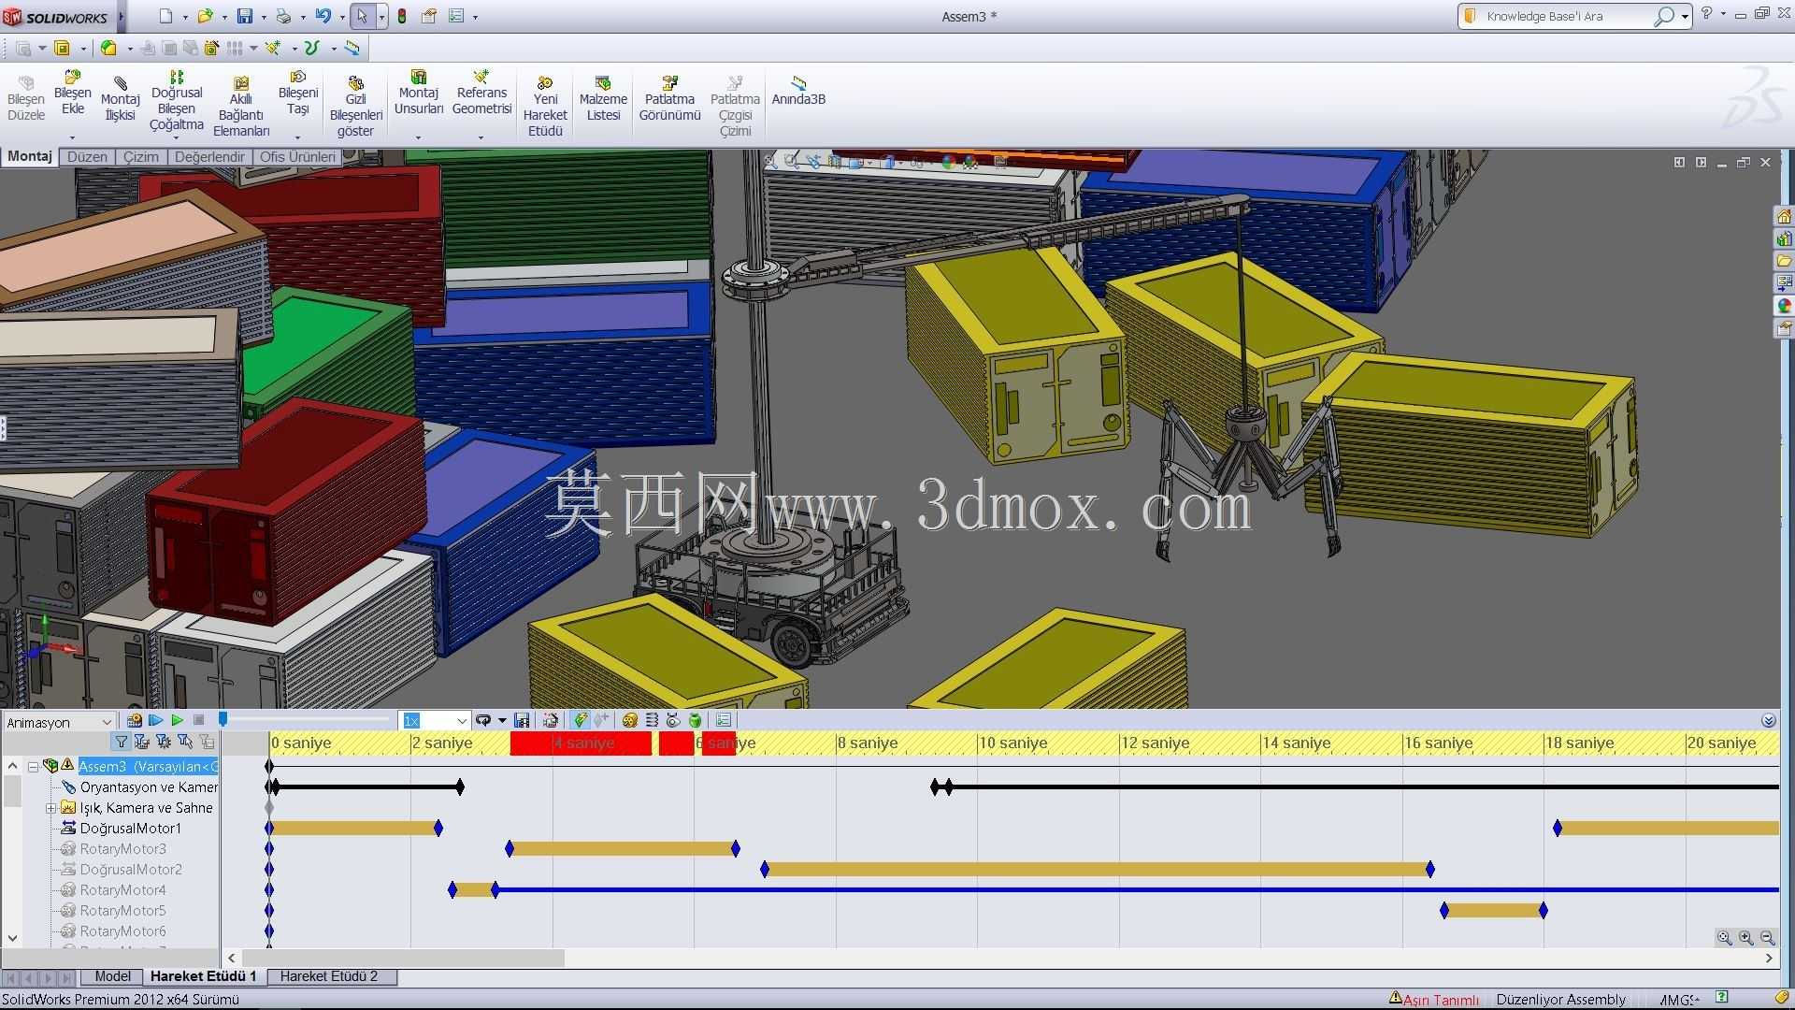1795x1010 pixels.
Task: Click Patlatma Görünümü (Exploded View)
Action: pos(669,98)
